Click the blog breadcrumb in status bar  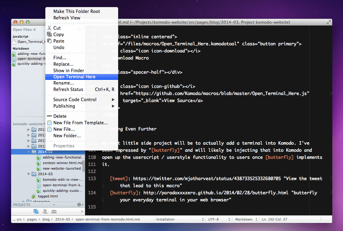pos(46,219)
